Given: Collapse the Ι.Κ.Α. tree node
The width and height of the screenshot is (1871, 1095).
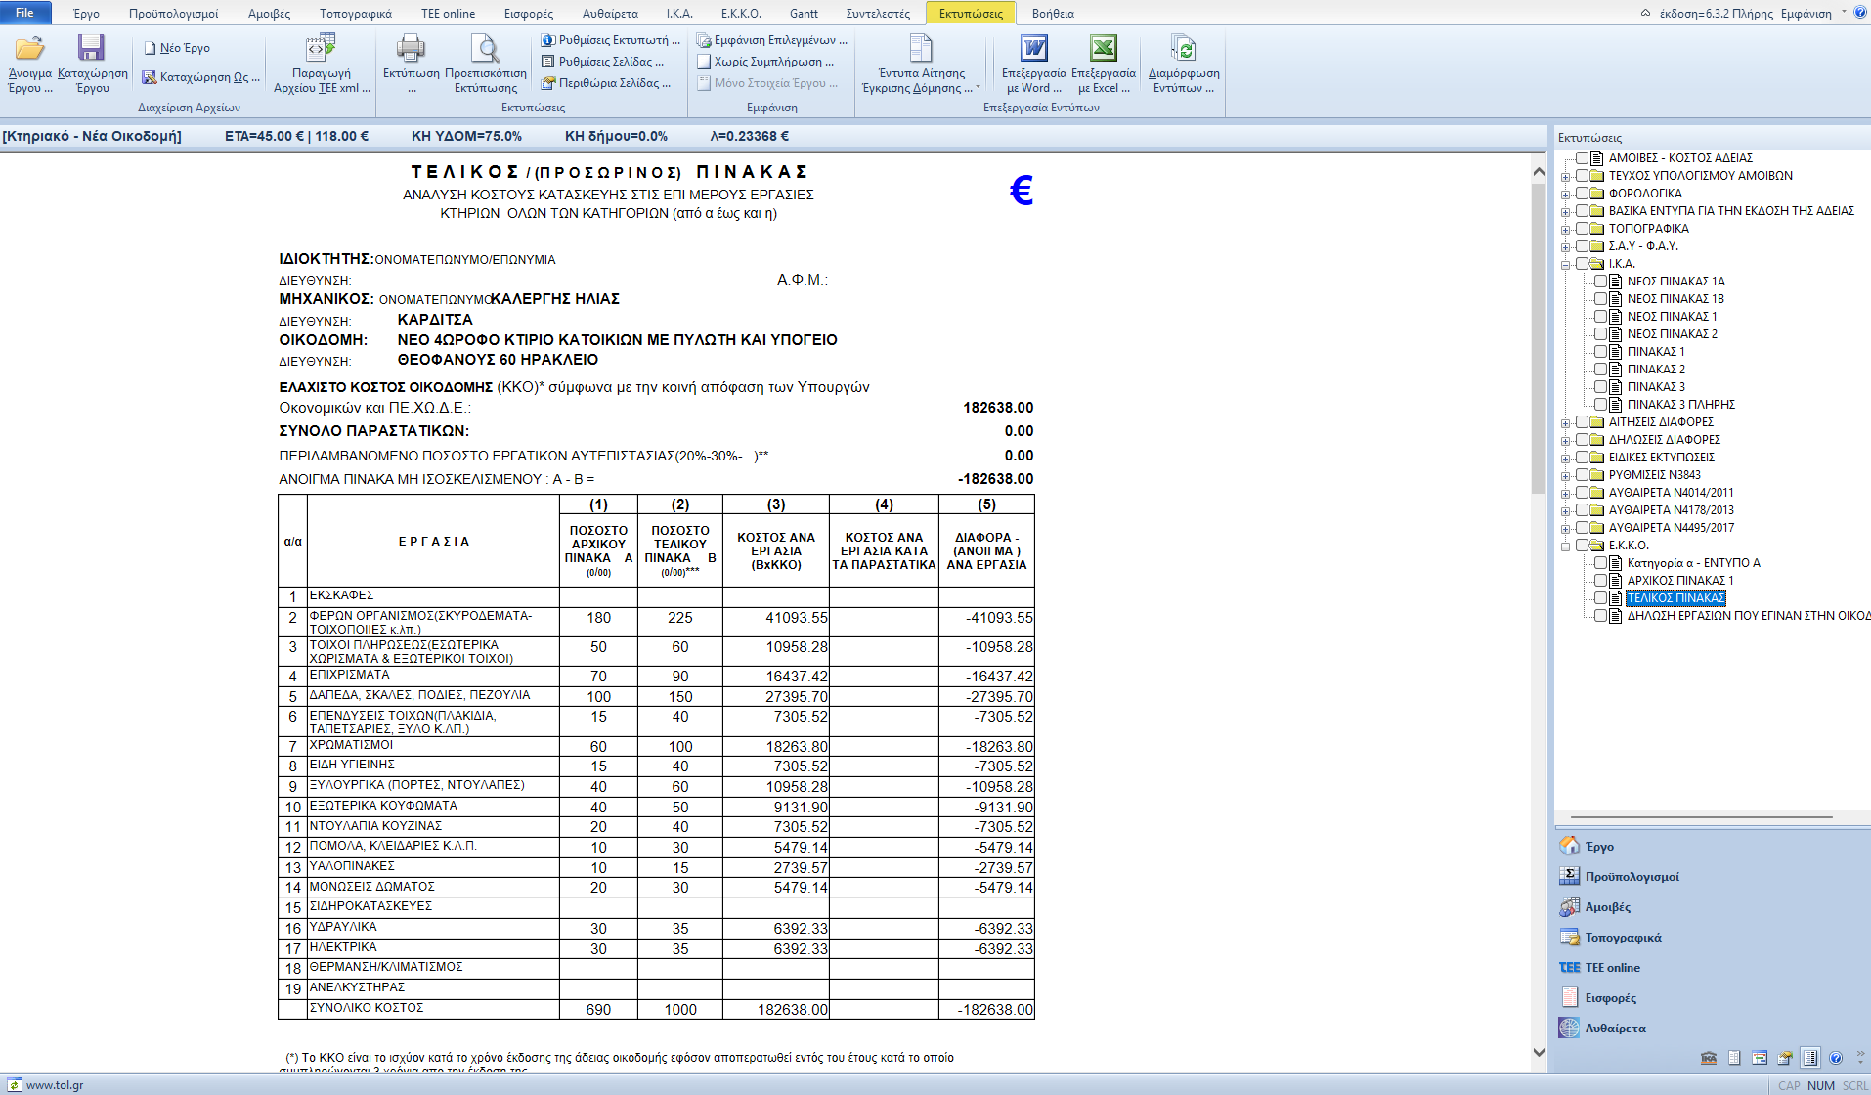Looking at the screenshot, I should pyautogui.click(x=1565, y=265).
